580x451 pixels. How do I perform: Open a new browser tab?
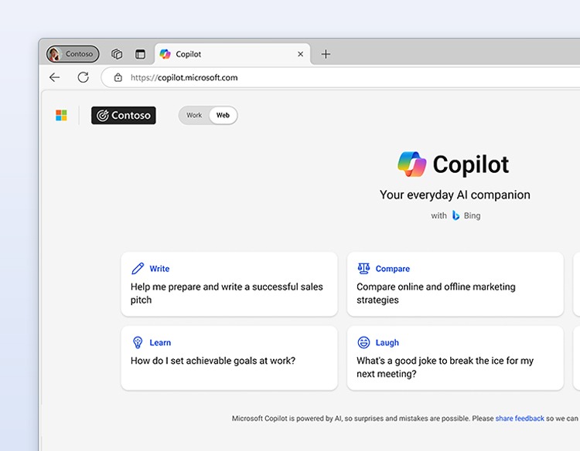click(326, 54)
